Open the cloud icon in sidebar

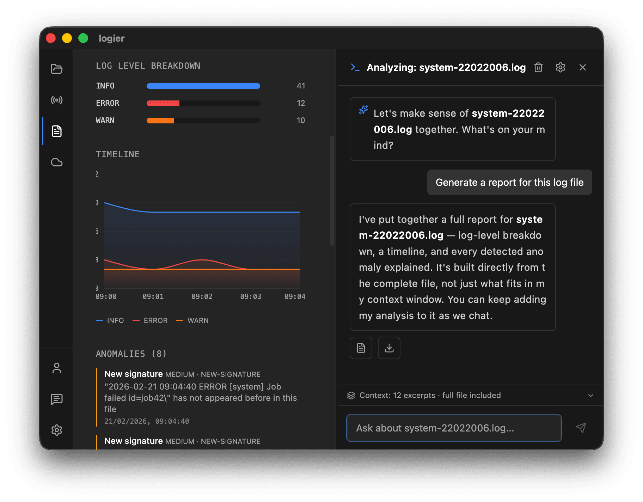tap(56, 162)
